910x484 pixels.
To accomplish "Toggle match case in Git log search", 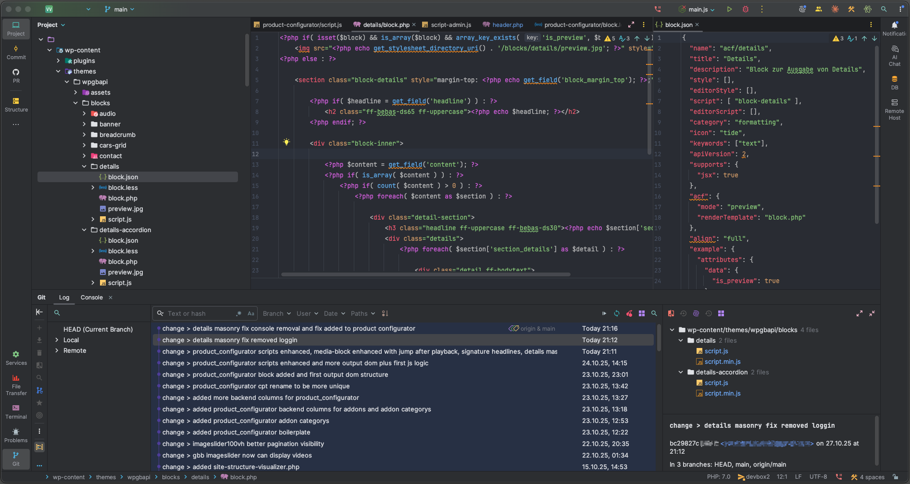I will click(250, 313).
